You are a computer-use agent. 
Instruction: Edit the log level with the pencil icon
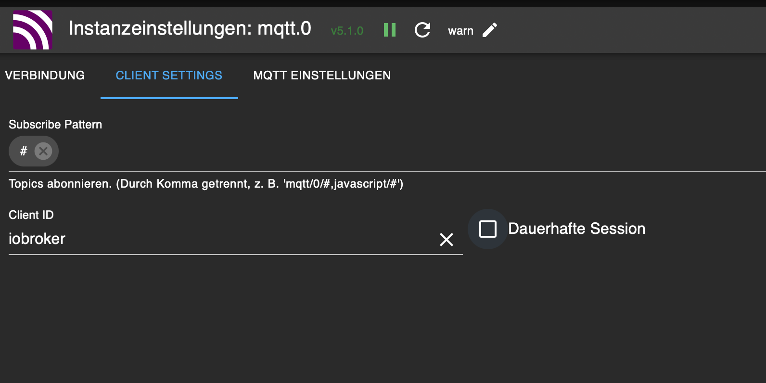(x=490, y=30)
